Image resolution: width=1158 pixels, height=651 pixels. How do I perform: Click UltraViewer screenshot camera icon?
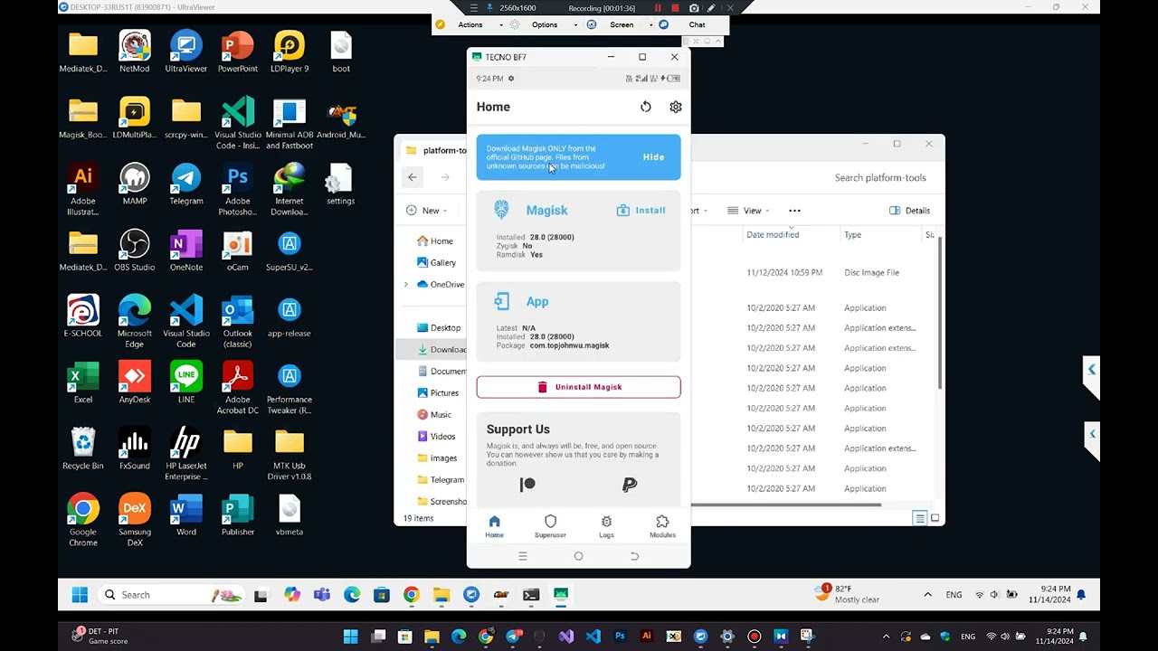pos(694,8)
